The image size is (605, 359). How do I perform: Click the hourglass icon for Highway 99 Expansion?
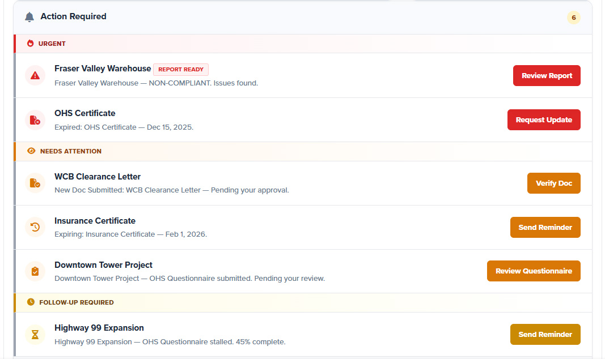(35, 334)
